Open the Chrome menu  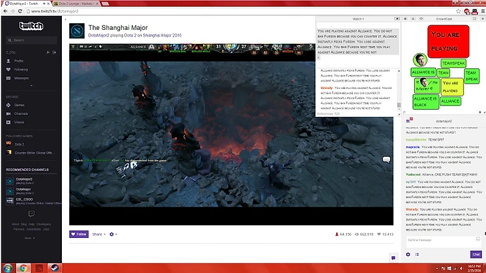click(483, 11)
